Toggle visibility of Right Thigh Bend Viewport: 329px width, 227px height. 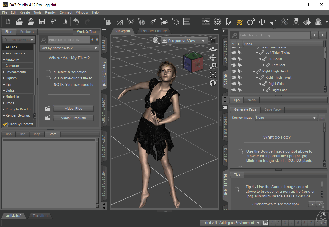coord(233,71)
